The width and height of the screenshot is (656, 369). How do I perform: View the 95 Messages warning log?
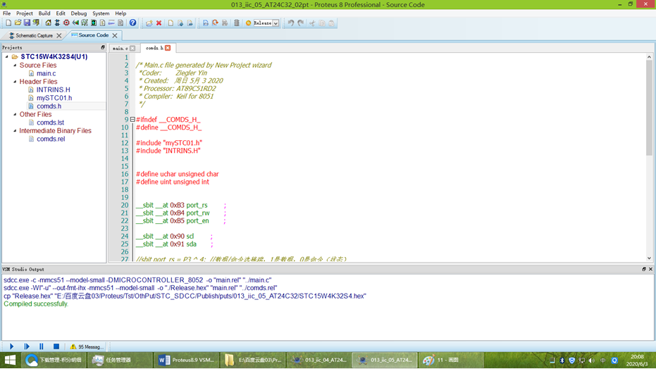pyautogui.click(x=87, y=347)
